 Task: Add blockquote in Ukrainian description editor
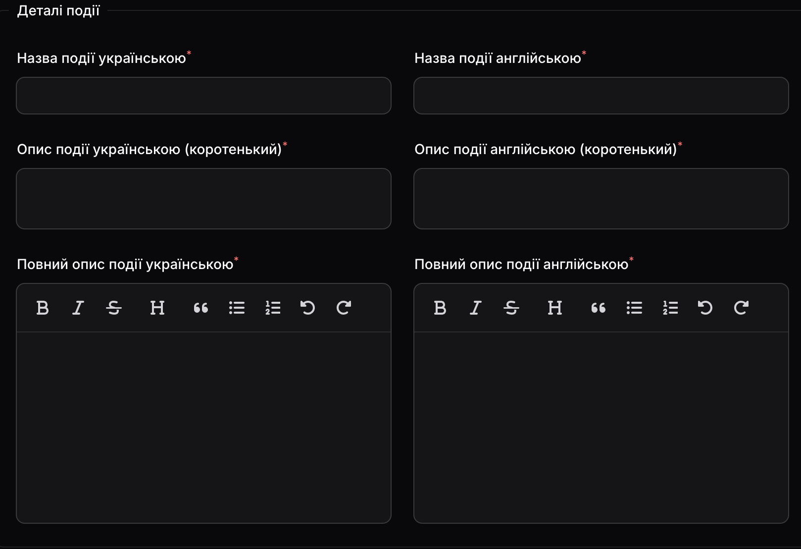point(200,308)
